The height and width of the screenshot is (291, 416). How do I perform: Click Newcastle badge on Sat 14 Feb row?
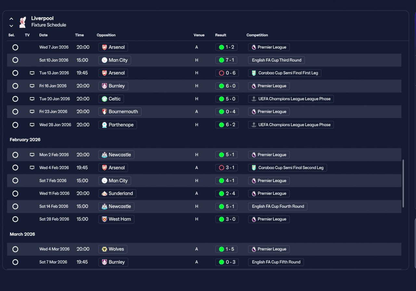104,206
